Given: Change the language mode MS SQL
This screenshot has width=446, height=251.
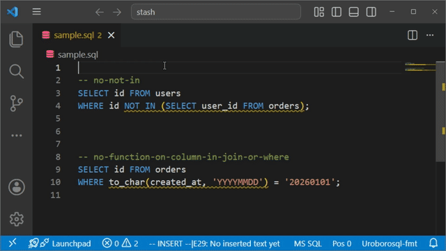Looking at the screenshot, I should [x=307, y=243].
